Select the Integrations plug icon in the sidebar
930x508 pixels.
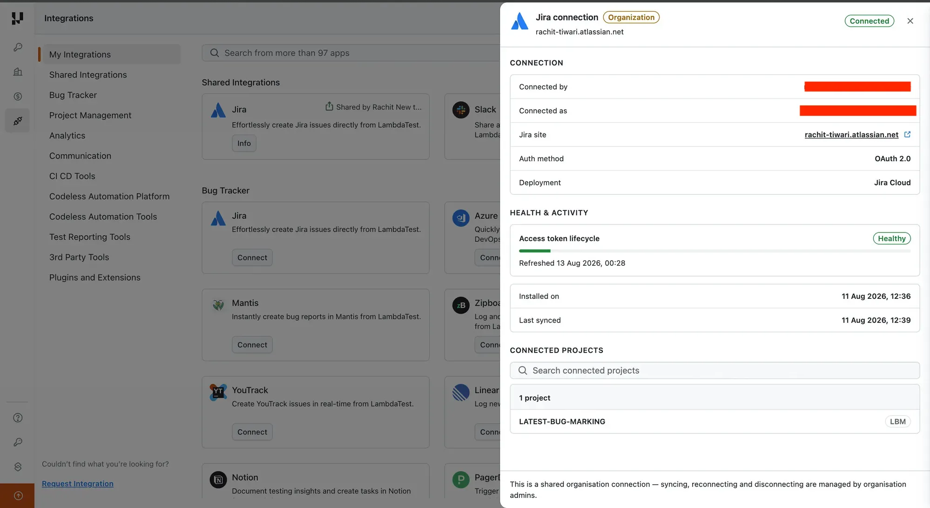[x=18, y=121]
